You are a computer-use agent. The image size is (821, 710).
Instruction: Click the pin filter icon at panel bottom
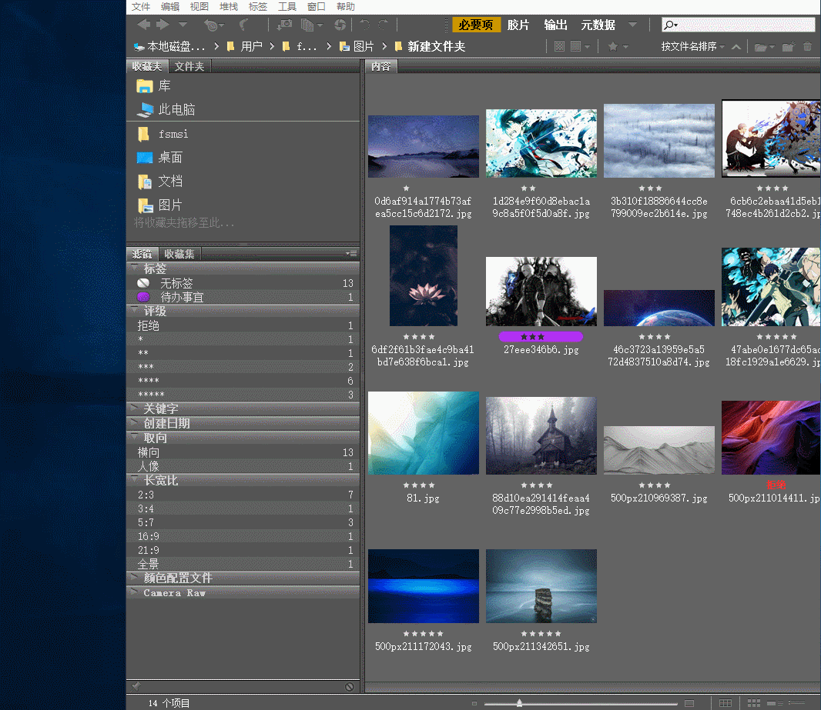click(x=136, y=686)
